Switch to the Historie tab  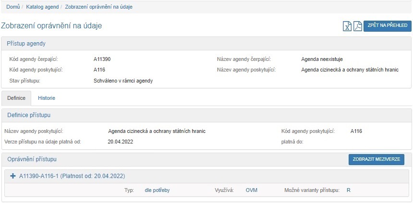[47, 98]
